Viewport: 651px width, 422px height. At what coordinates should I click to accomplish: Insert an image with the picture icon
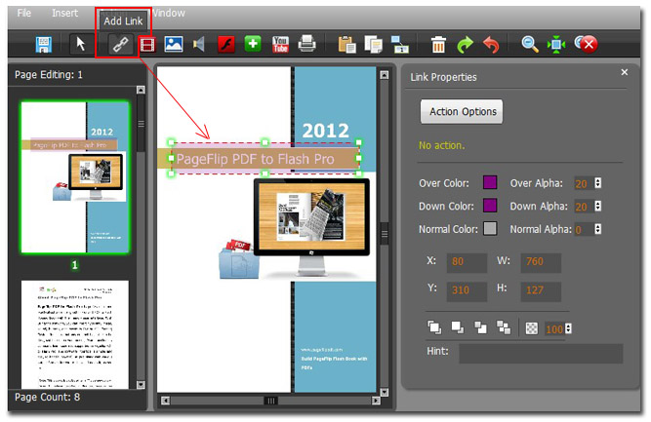(x=174, y=44)
